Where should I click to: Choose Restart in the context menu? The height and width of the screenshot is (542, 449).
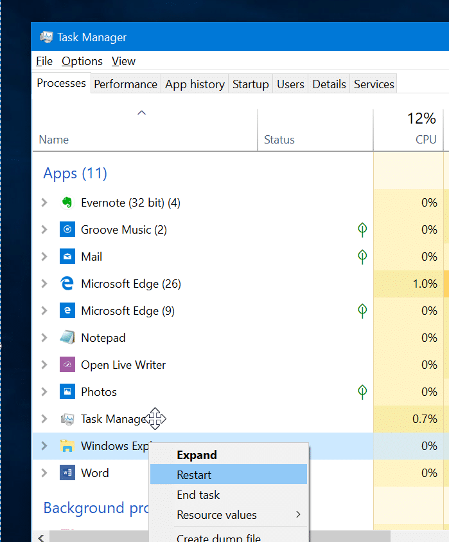[229, 474]
